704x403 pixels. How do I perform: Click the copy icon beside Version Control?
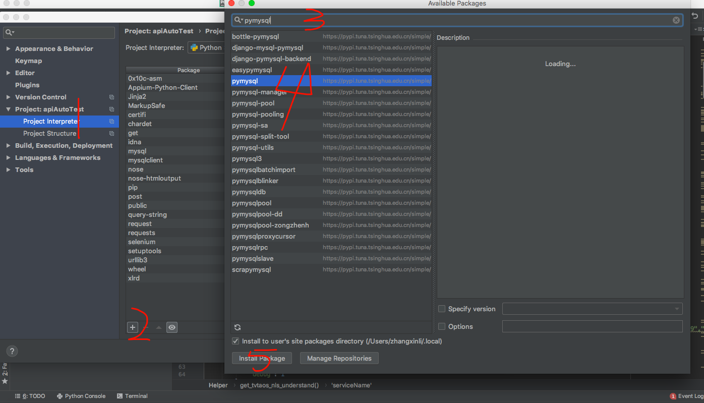pos(111,97)
